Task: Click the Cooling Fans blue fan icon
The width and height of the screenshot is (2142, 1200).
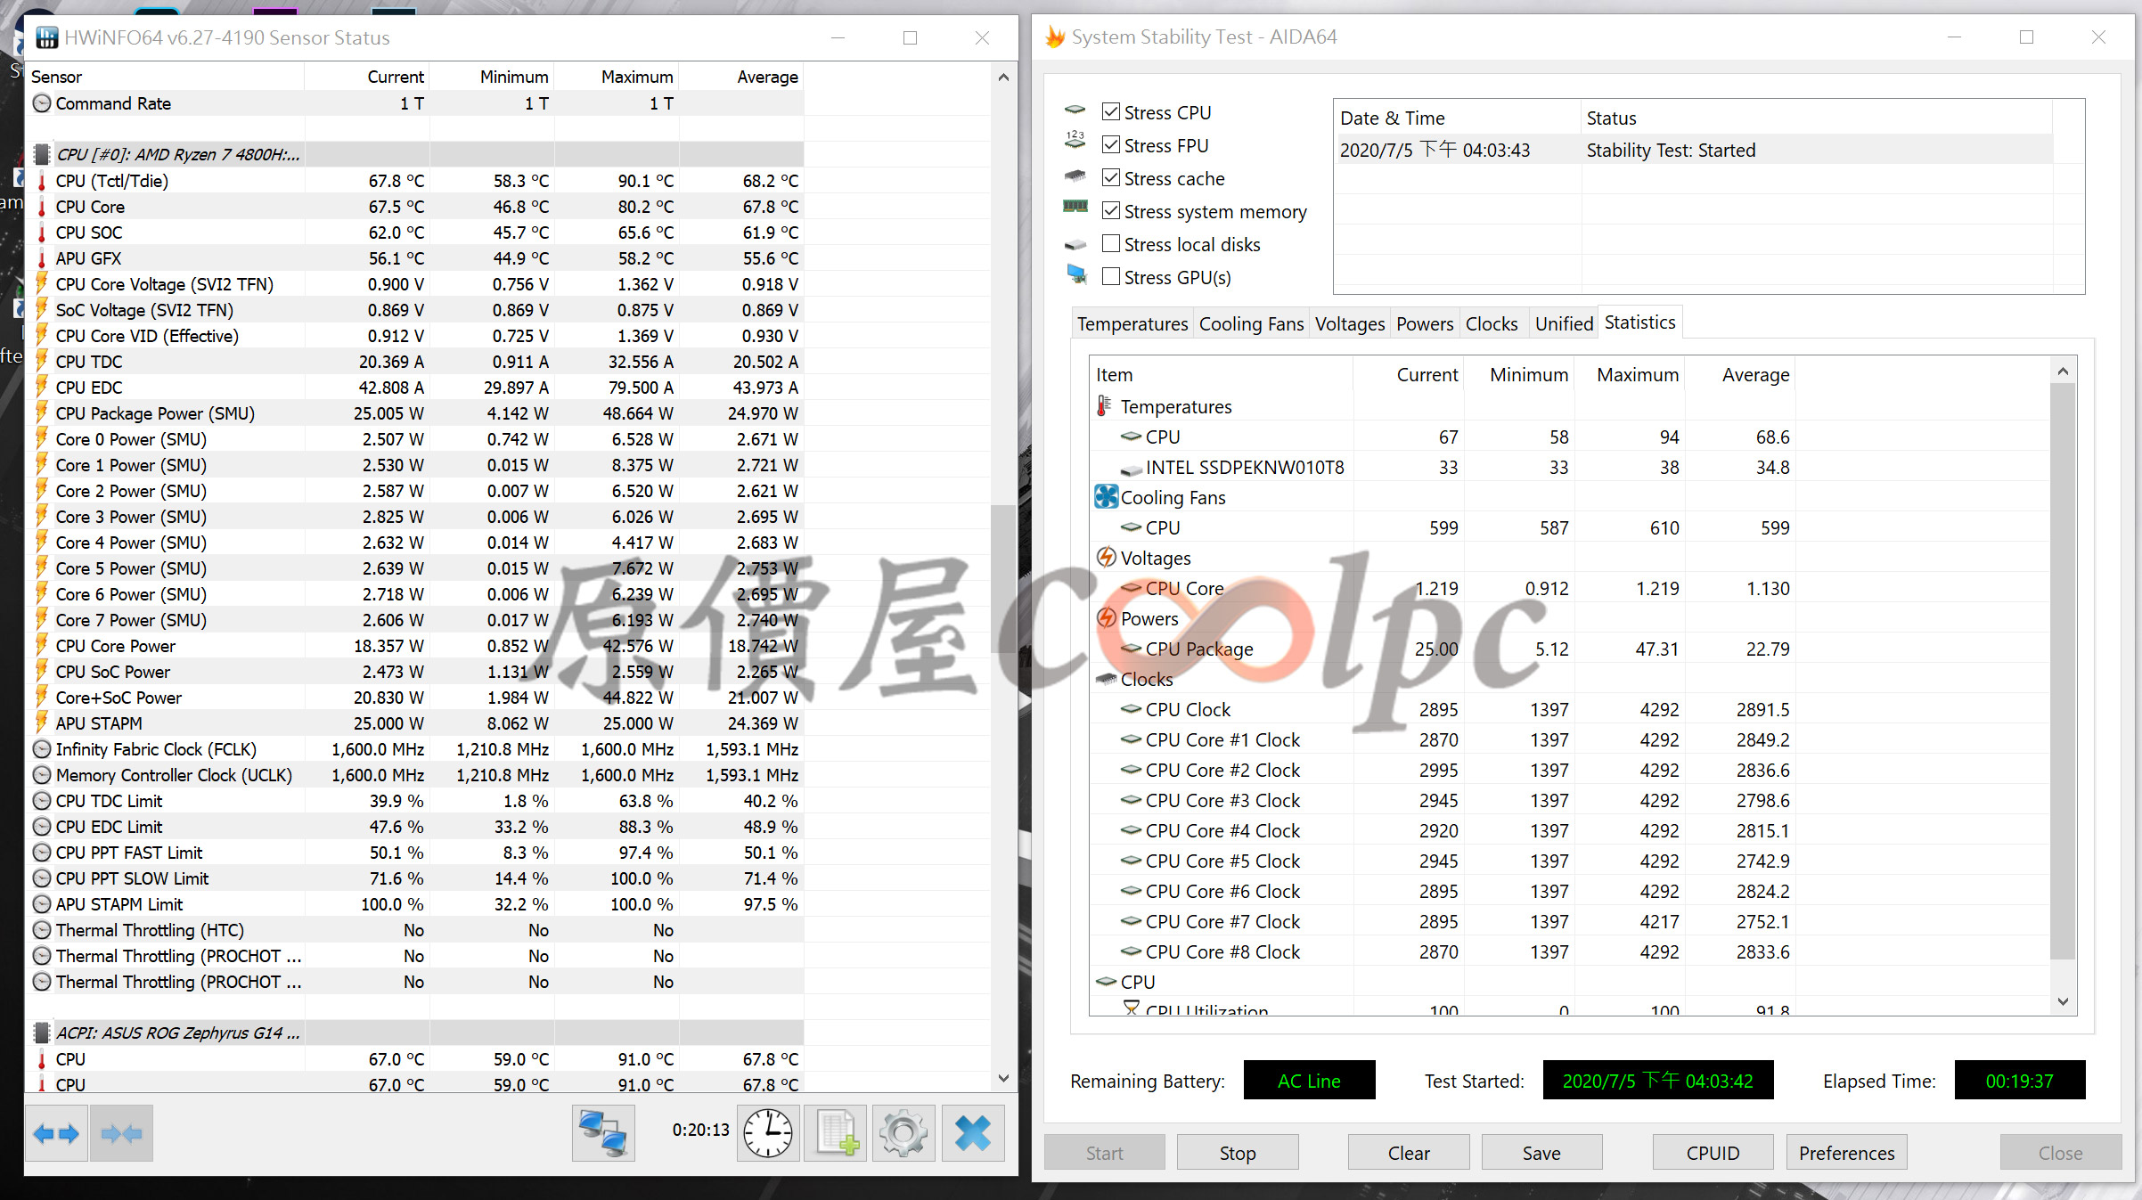Action: [x=1106, y=497]
